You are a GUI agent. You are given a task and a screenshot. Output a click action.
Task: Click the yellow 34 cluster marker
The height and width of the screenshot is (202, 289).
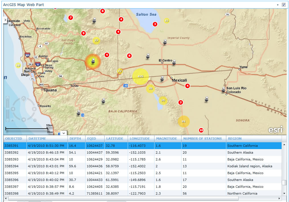coord(163,100)
